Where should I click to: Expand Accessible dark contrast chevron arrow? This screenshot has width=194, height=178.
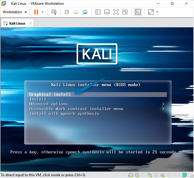point(163,109)
